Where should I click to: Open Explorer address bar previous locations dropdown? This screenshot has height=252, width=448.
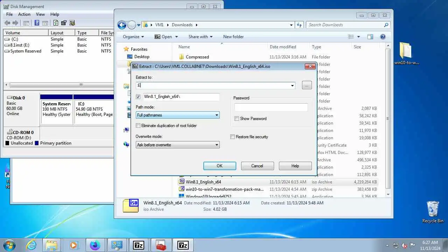[x=292, y=25]
